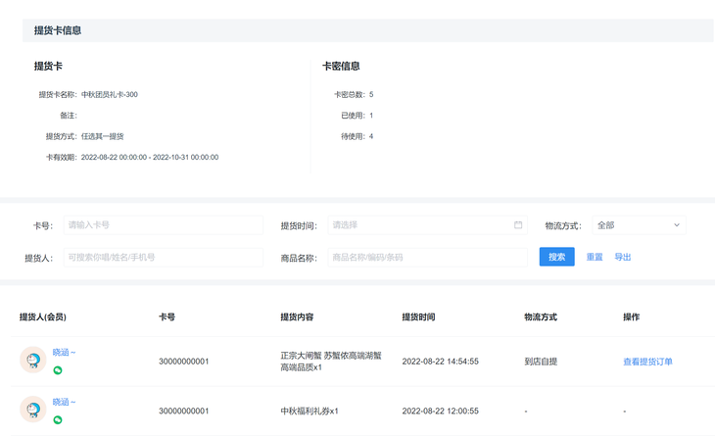715x436 pixels.
Task: Focus the 商品名称 input field
Action: [427, 258]
